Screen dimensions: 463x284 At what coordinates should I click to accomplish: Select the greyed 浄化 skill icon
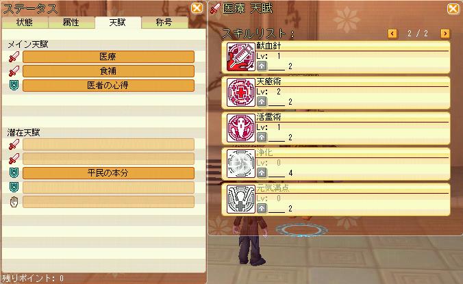240,164
